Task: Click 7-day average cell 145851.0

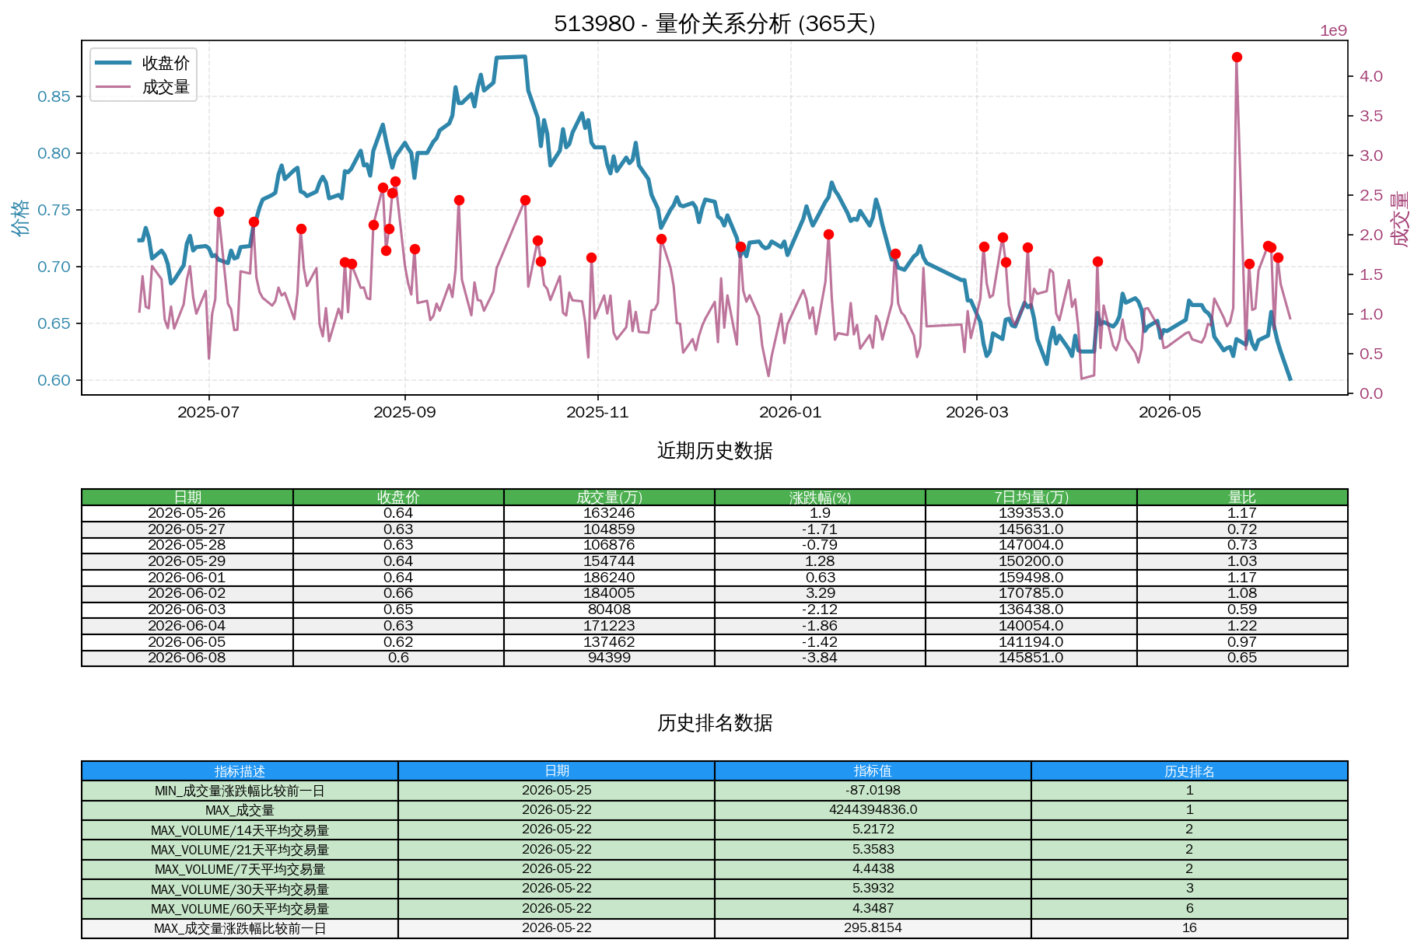Action: [x=1031, y=658]
